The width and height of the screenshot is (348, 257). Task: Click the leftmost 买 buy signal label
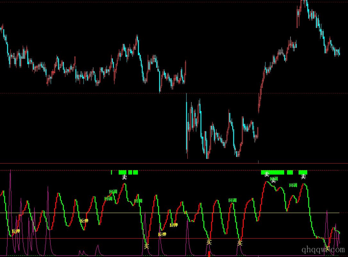[147, 247]
